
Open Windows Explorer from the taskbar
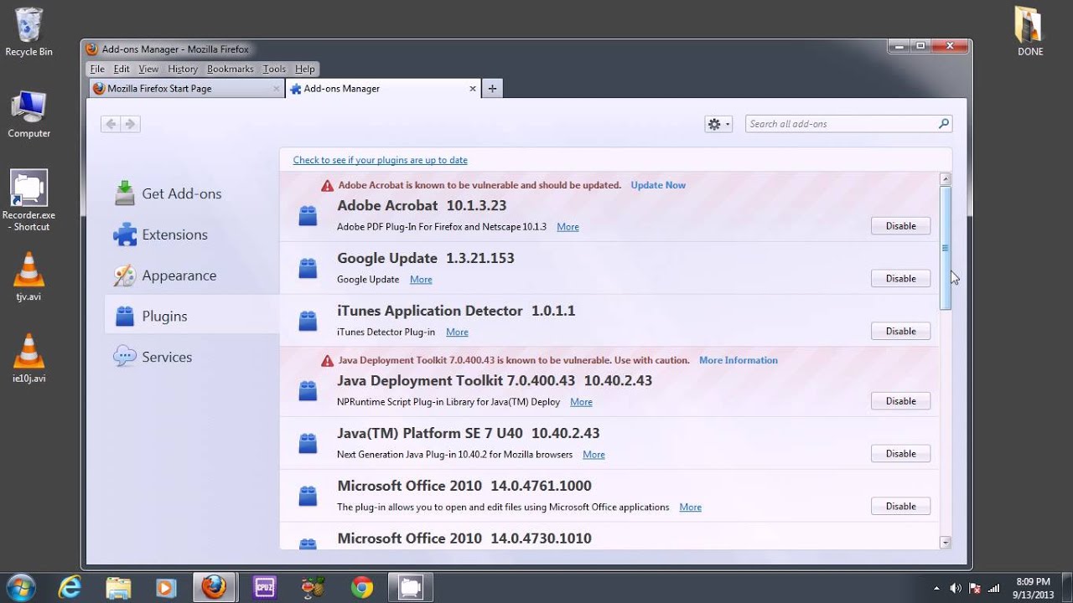119,587
